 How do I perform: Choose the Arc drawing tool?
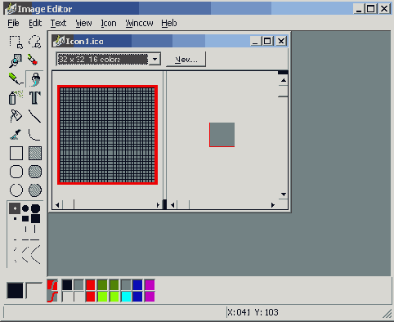tap(35, 135)
